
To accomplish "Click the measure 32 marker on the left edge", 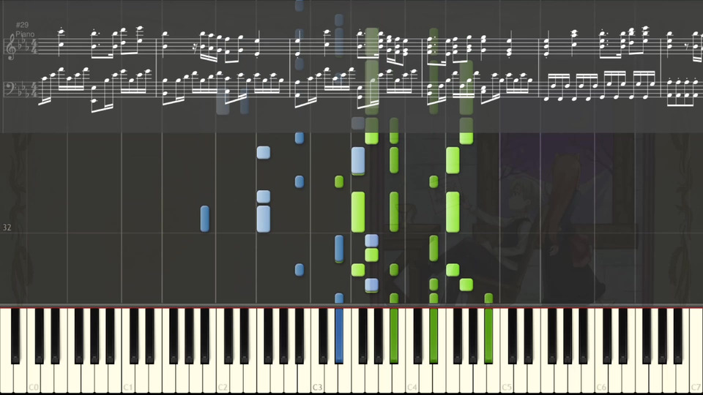I will pyautogui.click(x=7, y=227).
